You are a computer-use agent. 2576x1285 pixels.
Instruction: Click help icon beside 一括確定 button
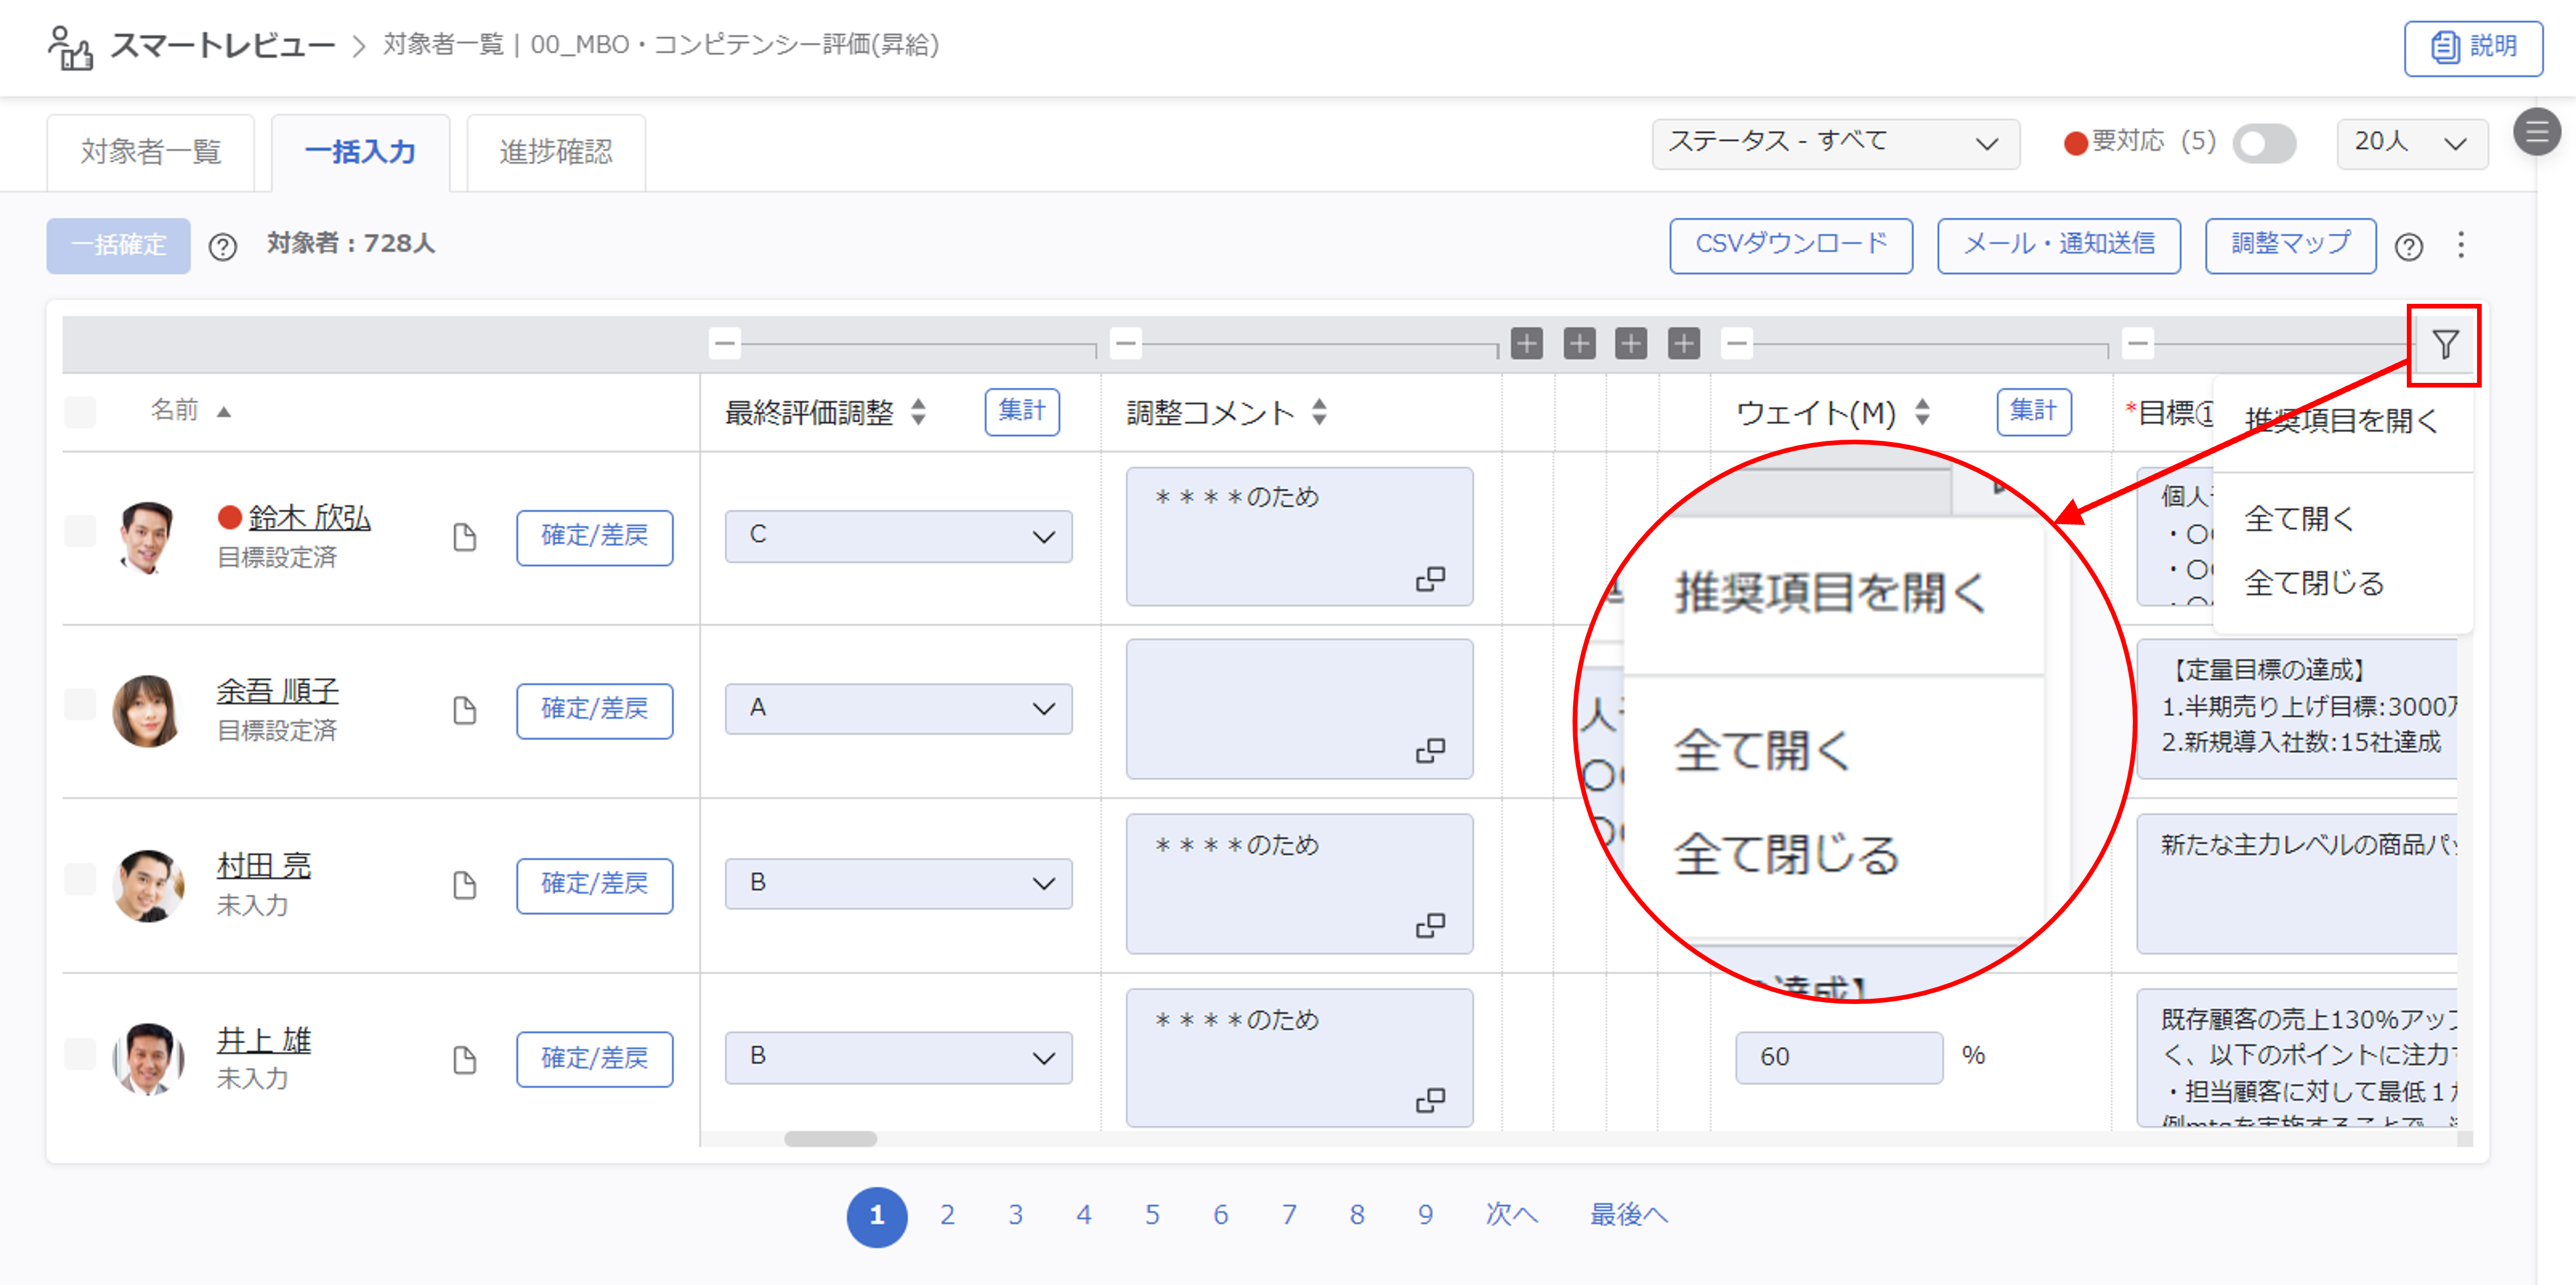tap(223, 246)
